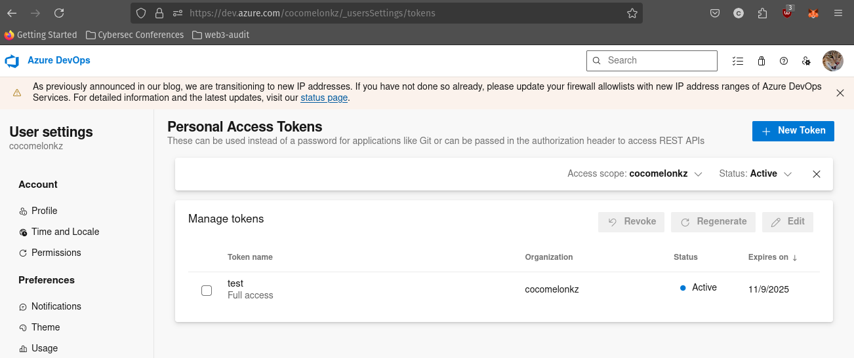
Task: Expand the Access scope cocomelonkz dropdown
Action: coord(635,174)
